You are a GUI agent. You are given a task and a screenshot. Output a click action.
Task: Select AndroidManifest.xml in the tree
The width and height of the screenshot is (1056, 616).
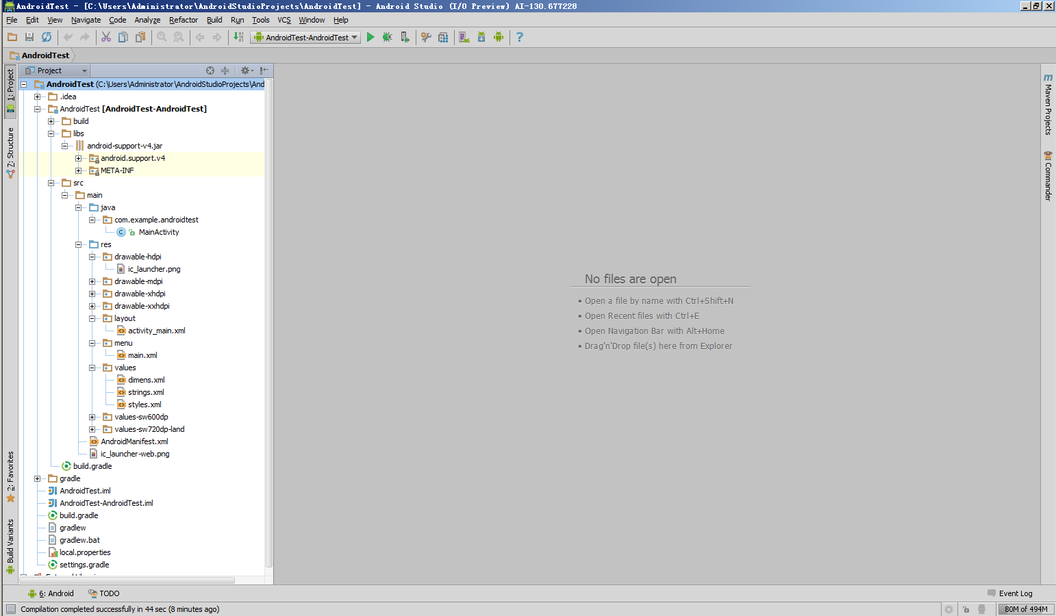134,441
